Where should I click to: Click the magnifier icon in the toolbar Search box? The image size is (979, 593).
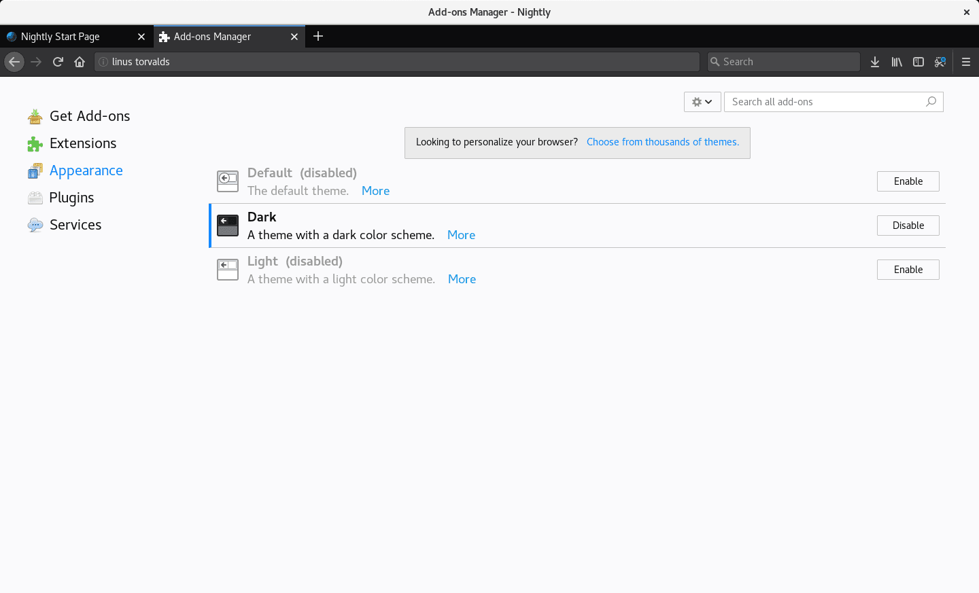tap(715, 62)
